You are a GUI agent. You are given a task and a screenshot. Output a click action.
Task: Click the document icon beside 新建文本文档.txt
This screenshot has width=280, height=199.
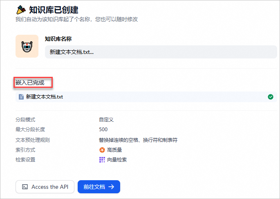(21, 97)
